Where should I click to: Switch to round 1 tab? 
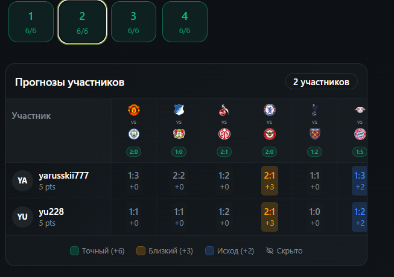(x=31, y=22)
